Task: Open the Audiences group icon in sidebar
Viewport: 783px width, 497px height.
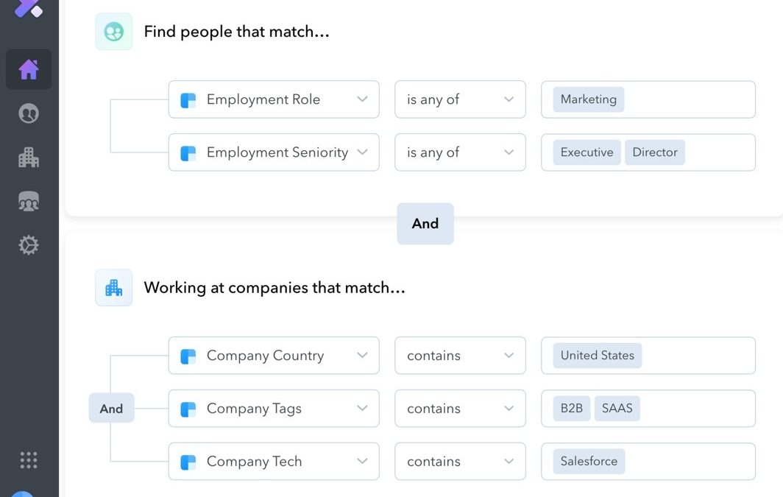Action: [x=29, y=201]
